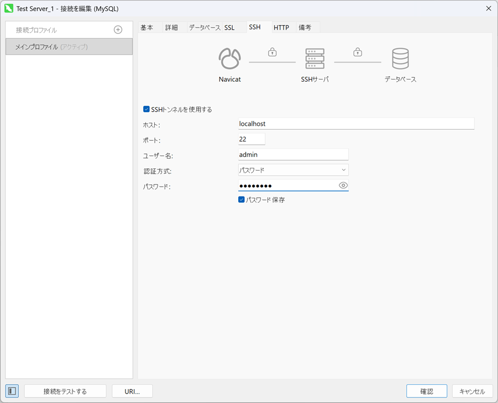This screenshot has width=498, height=403.
Task: Click the 接続をテストする button
Action: [65, 391]
